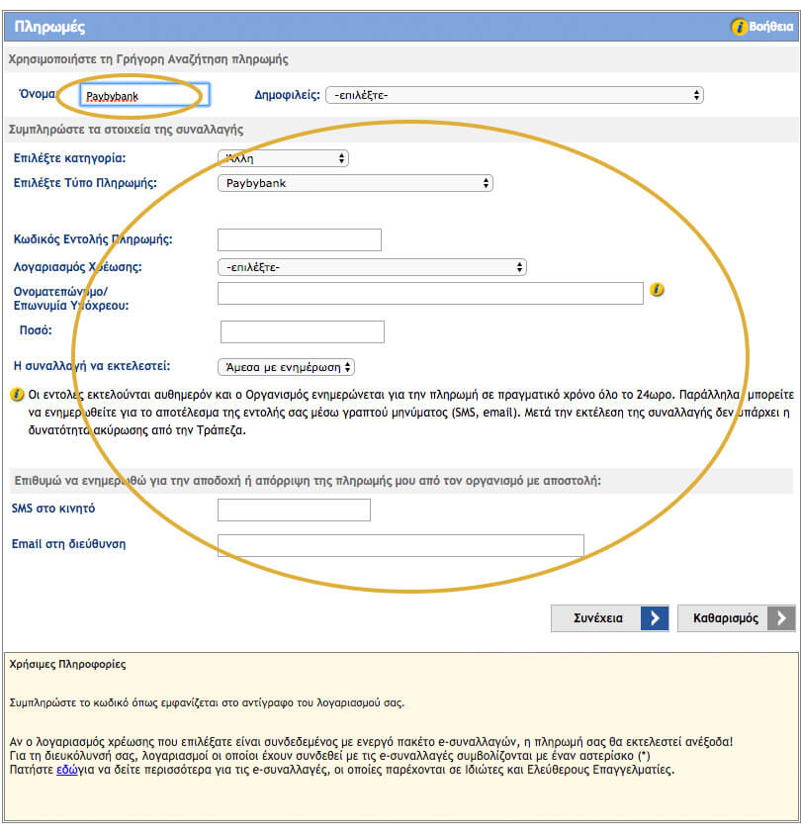Expand the Επιλέξτε κατηγορία dropdown
Screen dimensions: 801x837
[282, 158]
